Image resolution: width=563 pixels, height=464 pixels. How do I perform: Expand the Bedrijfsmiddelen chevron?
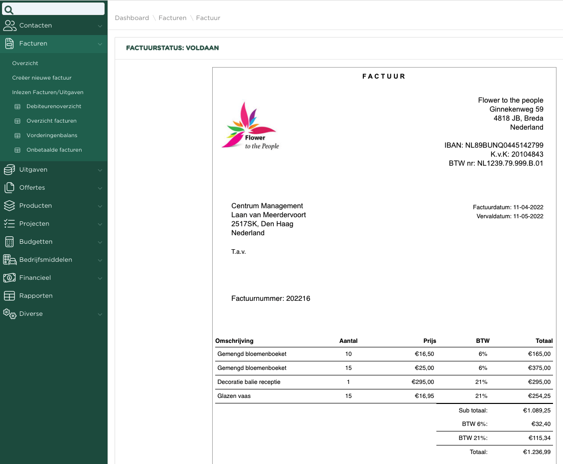click(100, 260)
